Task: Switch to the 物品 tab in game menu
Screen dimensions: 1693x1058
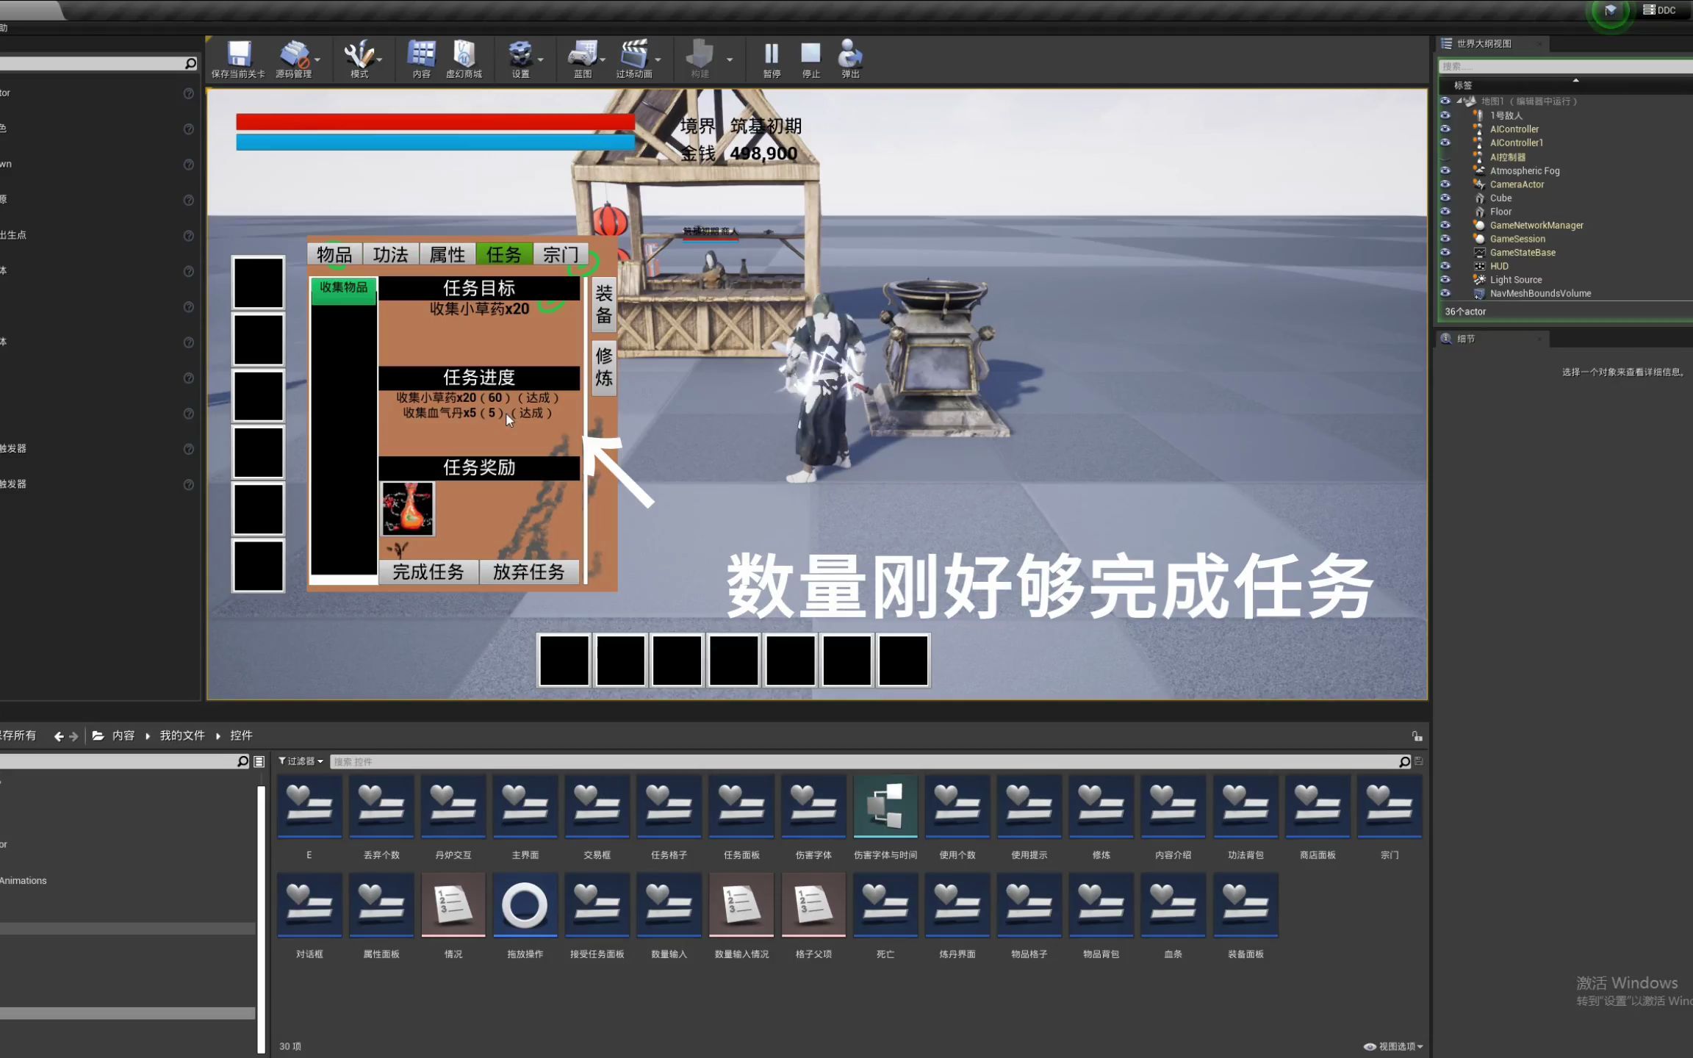Action: point(334,254)
